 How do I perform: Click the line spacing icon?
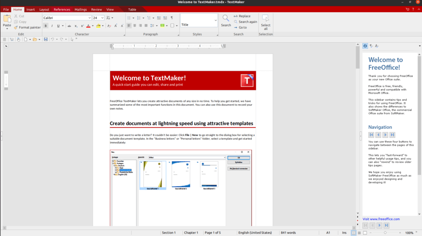point(152,26)
